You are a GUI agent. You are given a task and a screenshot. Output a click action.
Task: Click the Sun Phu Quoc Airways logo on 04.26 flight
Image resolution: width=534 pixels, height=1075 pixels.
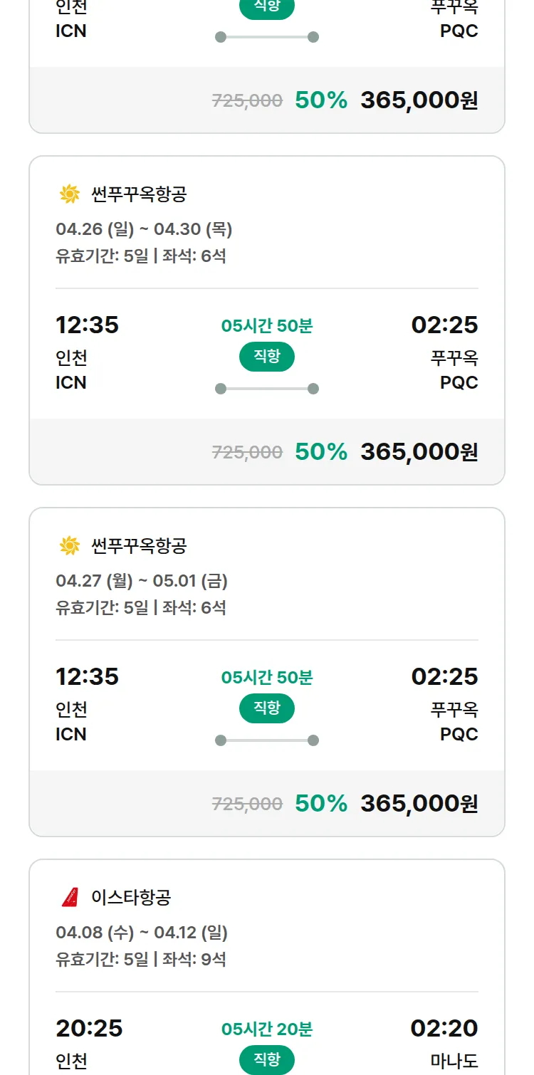pyautogui.click(x=69, y=194)
